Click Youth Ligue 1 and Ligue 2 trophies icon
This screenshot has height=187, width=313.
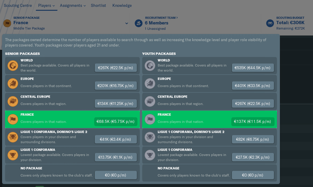point(150,137)
